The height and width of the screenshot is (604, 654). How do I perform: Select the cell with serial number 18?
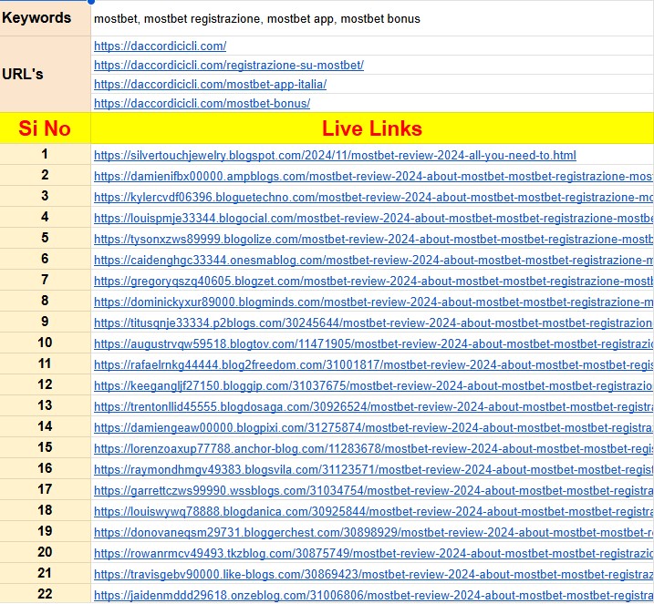(x=45, y=510)
